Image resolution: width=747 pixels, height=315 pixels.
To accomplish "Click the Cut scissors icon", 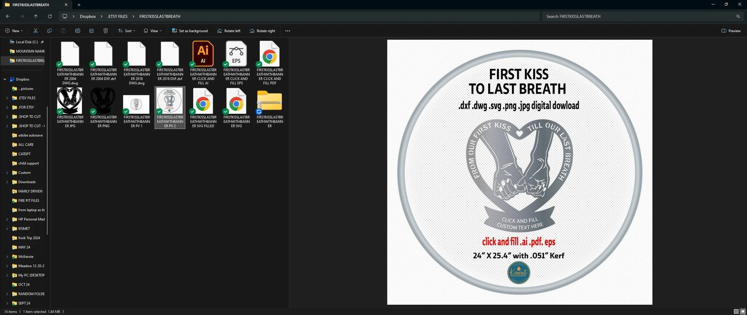I will 36,31.
